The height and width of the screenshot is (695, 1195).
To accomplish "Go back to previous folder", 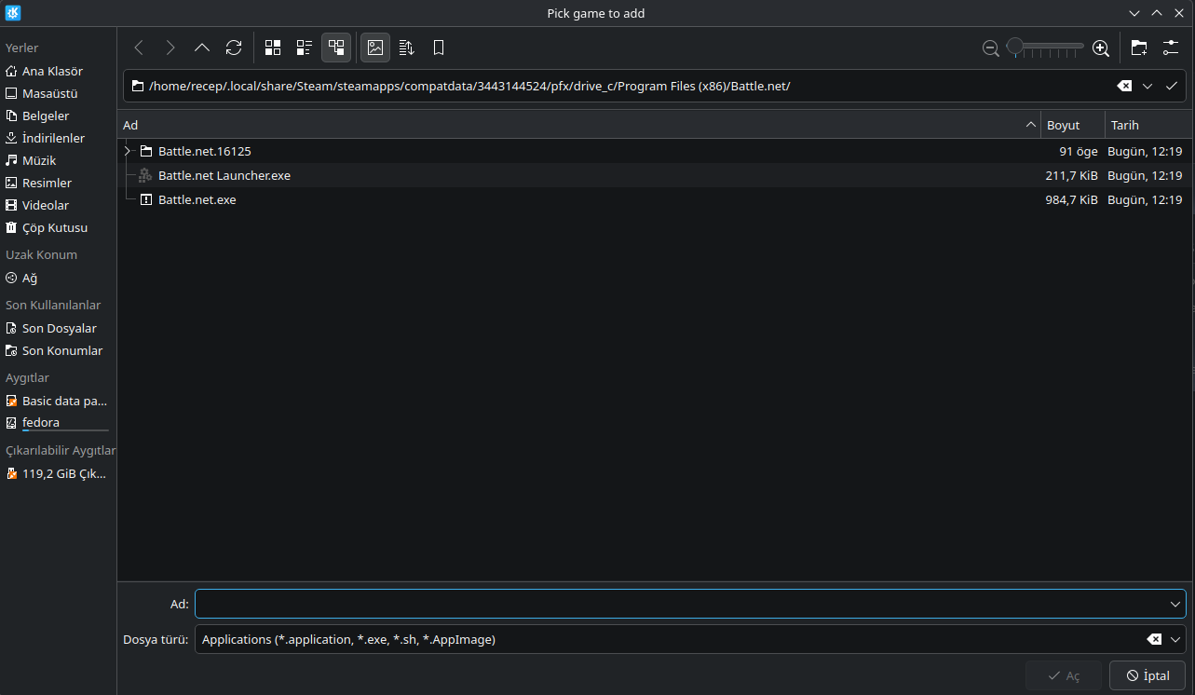I will tap(139, 48).
